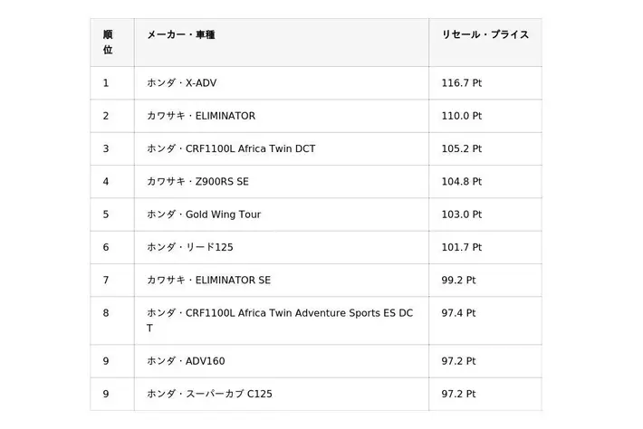Screen dimensions: 643x429
Task: Click the カワサキ・Z900RS SE cell
Action: [x=197, y=181]
